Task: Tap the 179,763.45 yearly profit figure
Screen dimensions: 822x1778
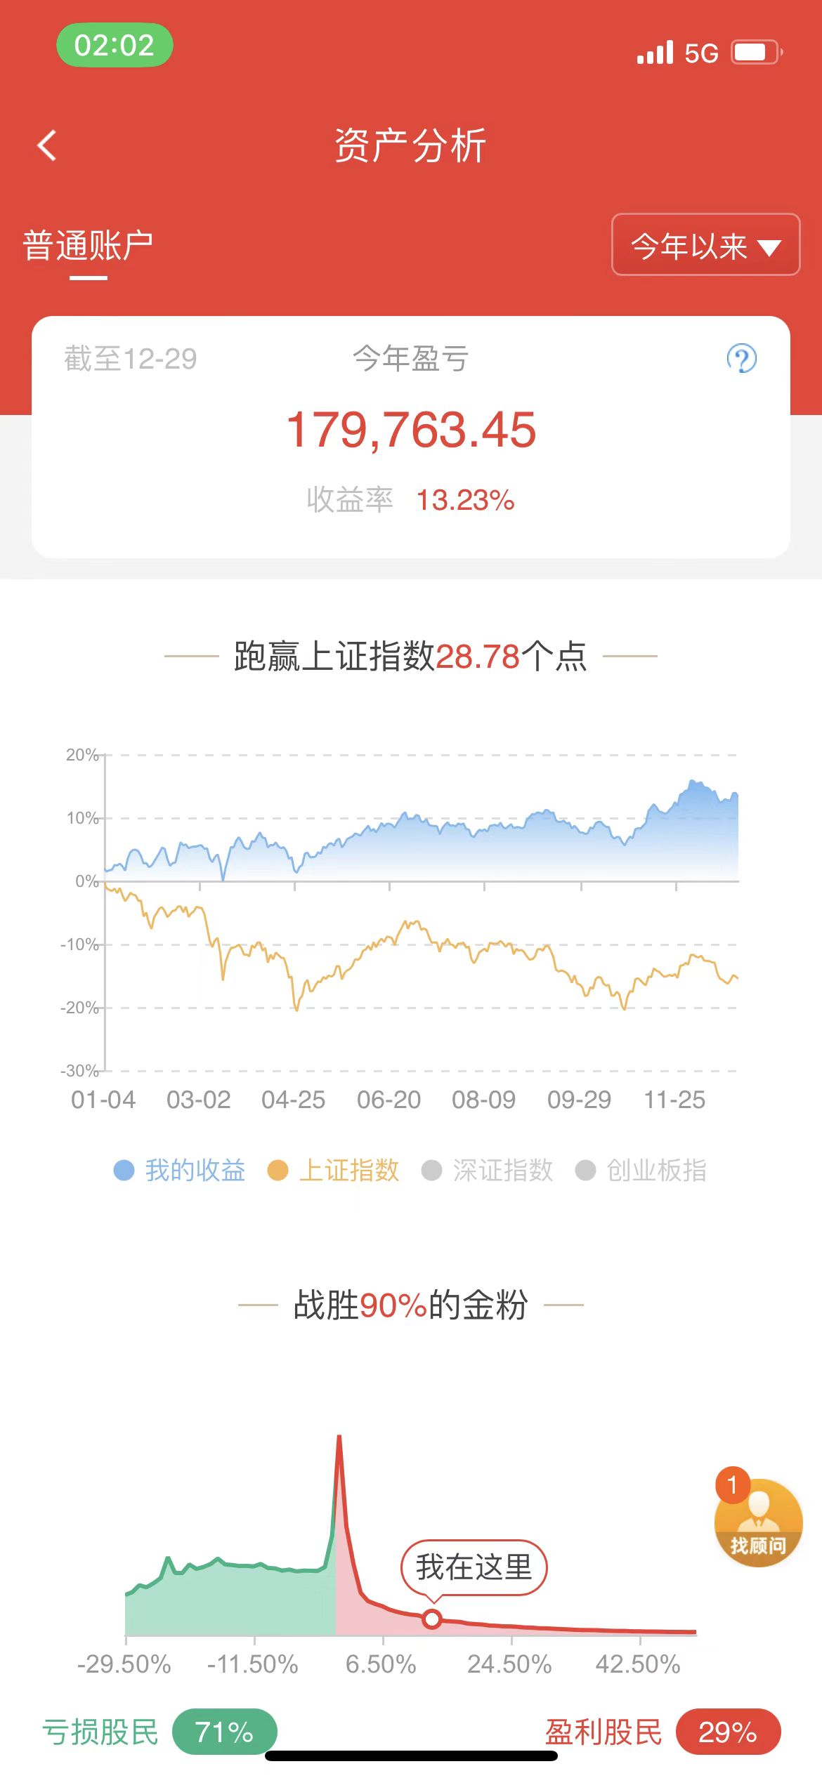Action: [411, 430]
